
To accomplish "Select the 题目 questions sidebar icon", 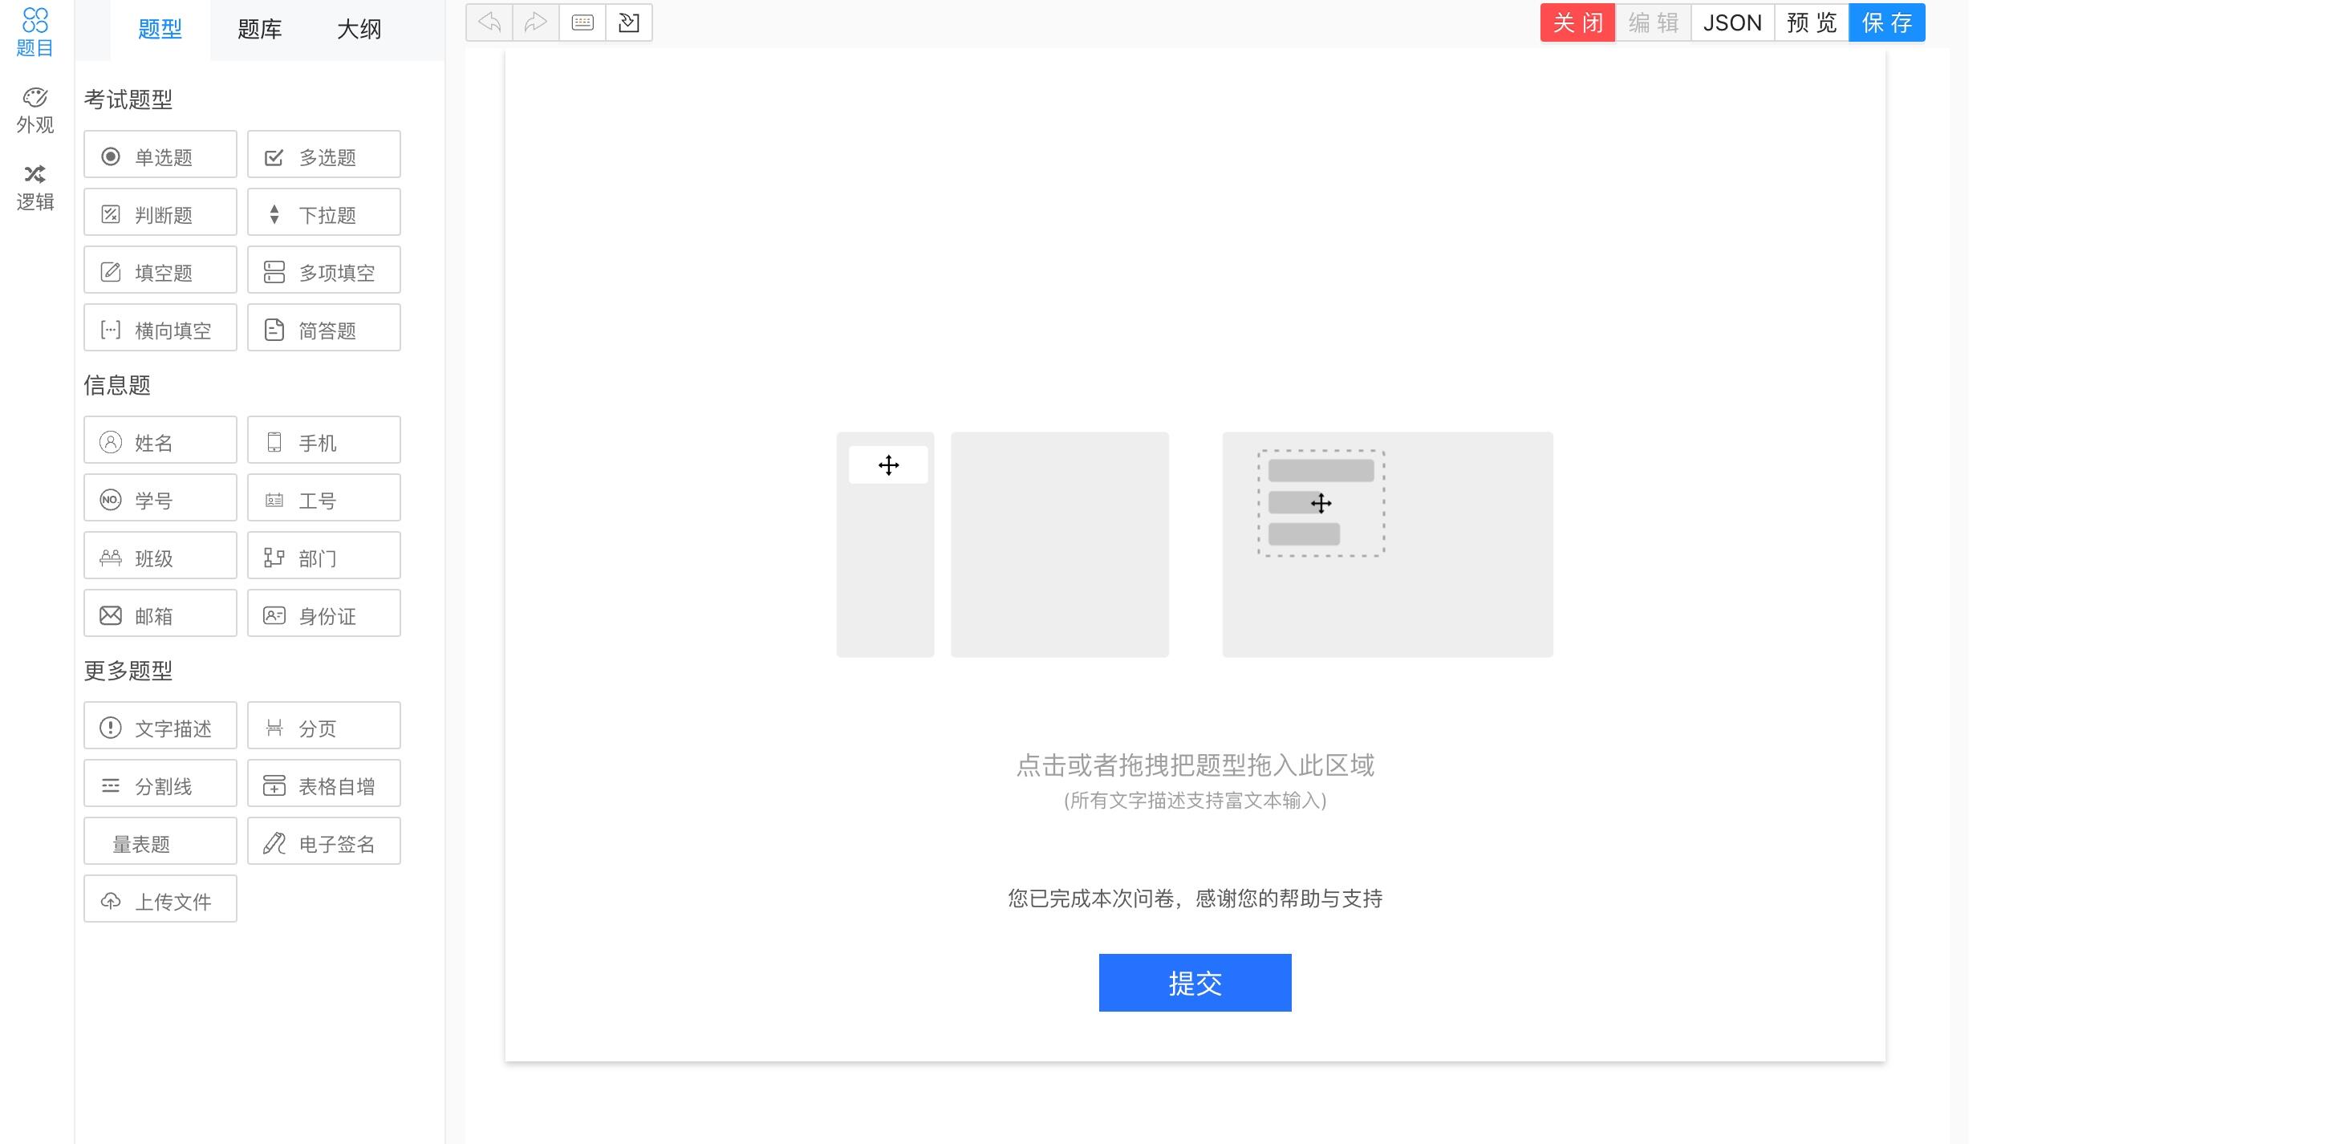I will (x=35, y=33).
